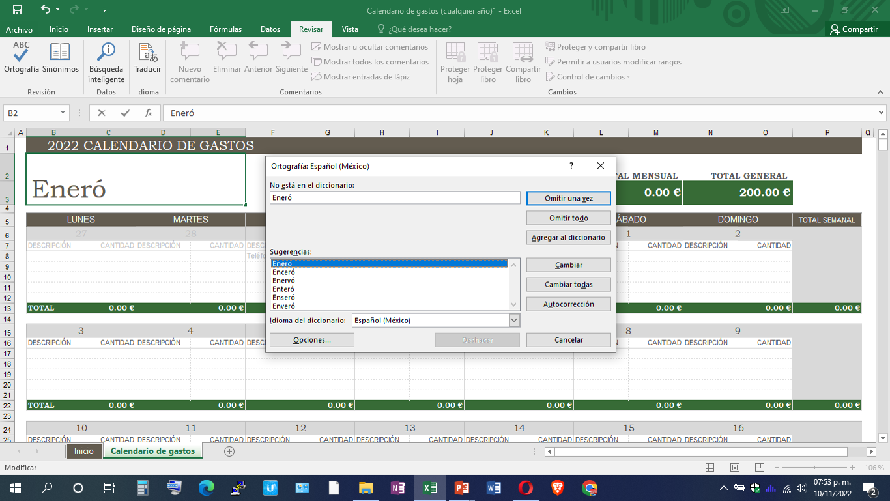
Task: Open Word from the taskbar
Action: click(493, 487)
